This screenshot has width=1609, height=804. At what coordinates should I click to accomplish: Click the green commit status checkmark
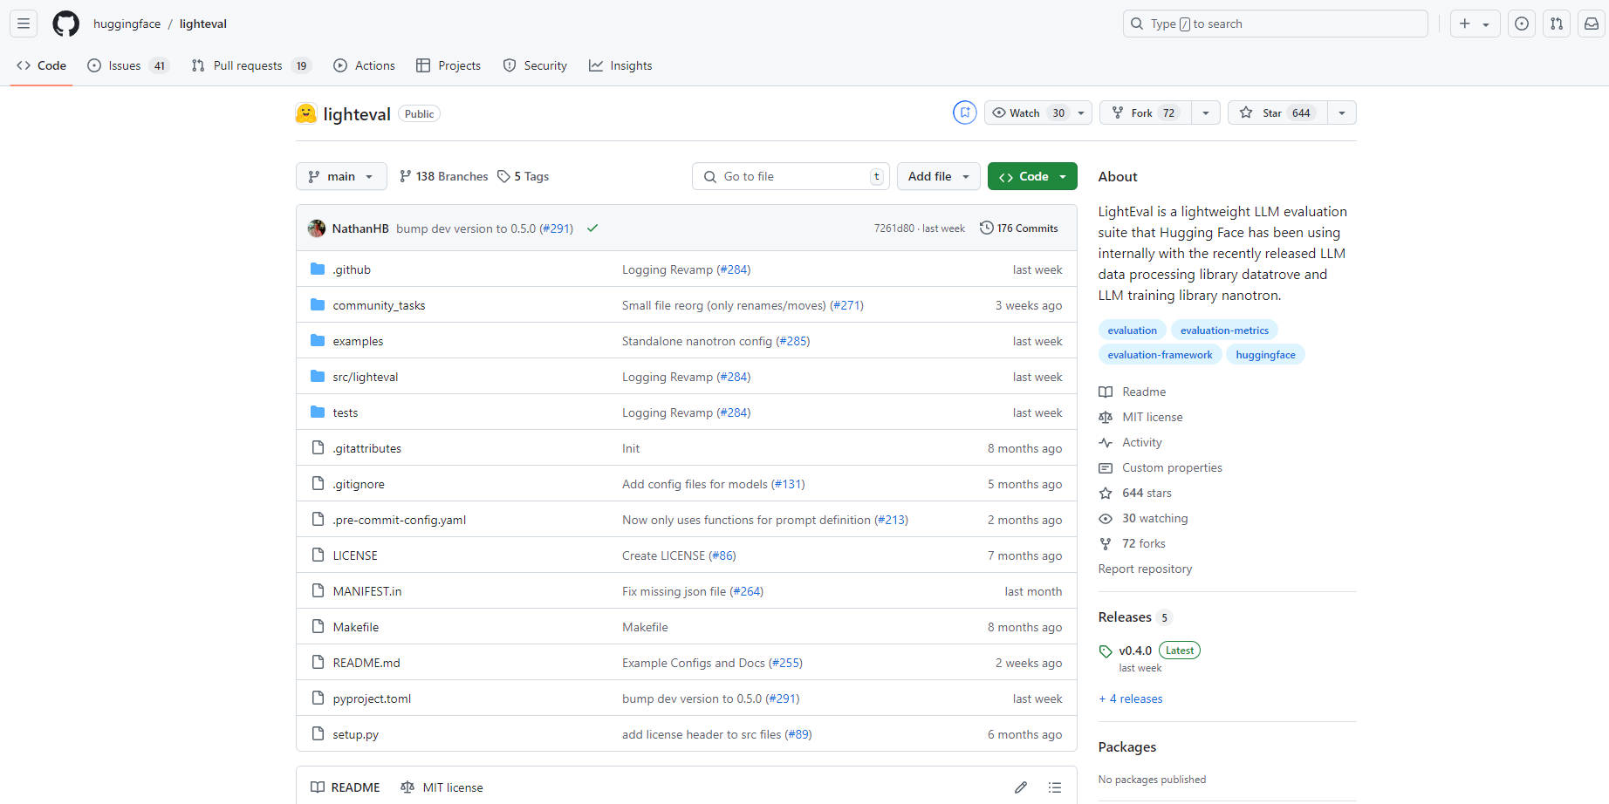[592, 228]
